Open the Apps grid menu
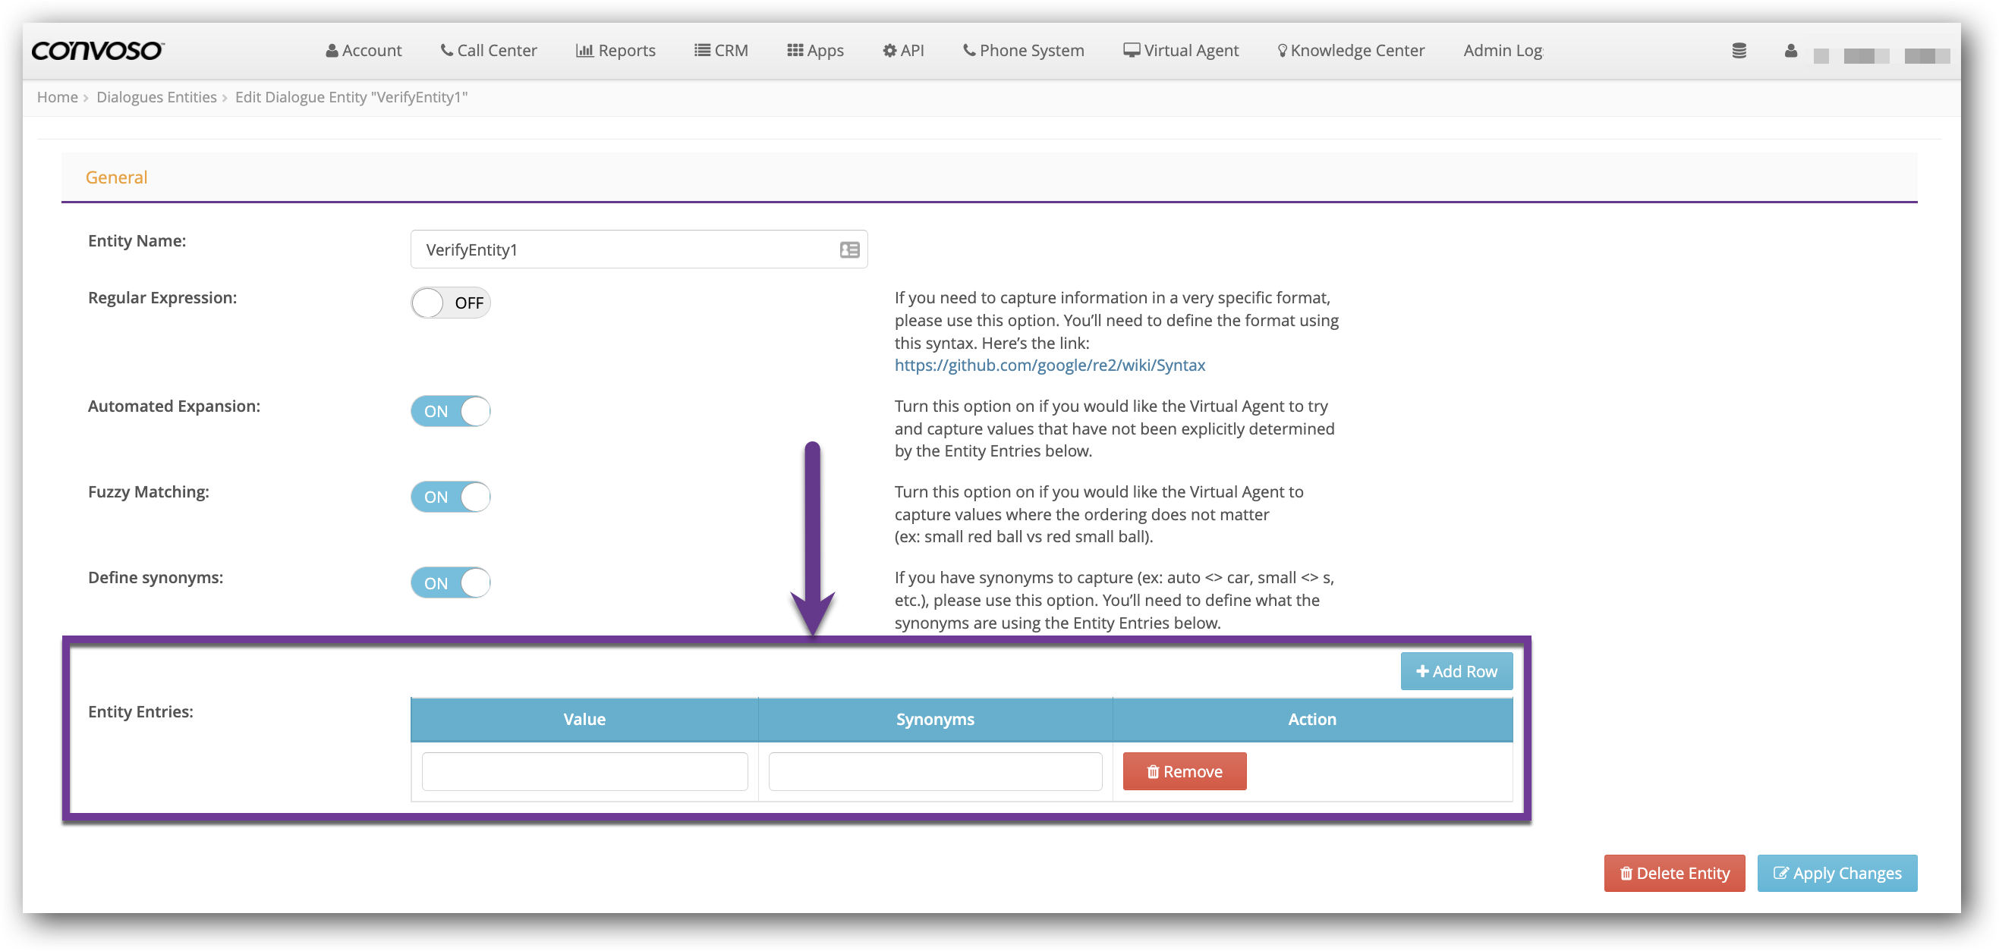The width and height of the screenshot is (1999, 951). tap(816, 50)
